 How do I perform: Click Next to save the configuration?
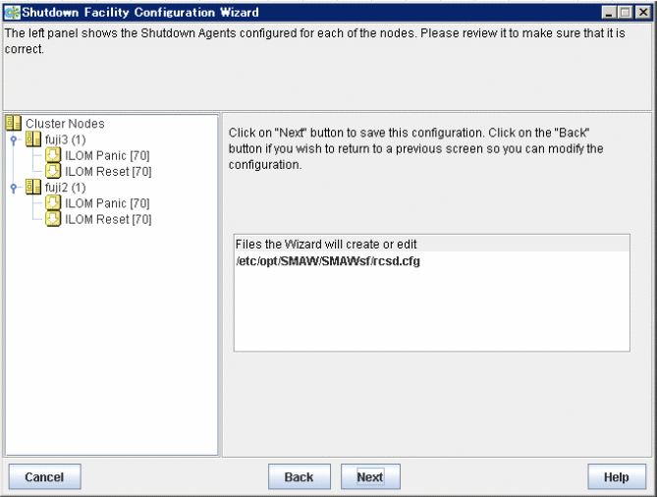pyautogui.click(x=370, y=476)
